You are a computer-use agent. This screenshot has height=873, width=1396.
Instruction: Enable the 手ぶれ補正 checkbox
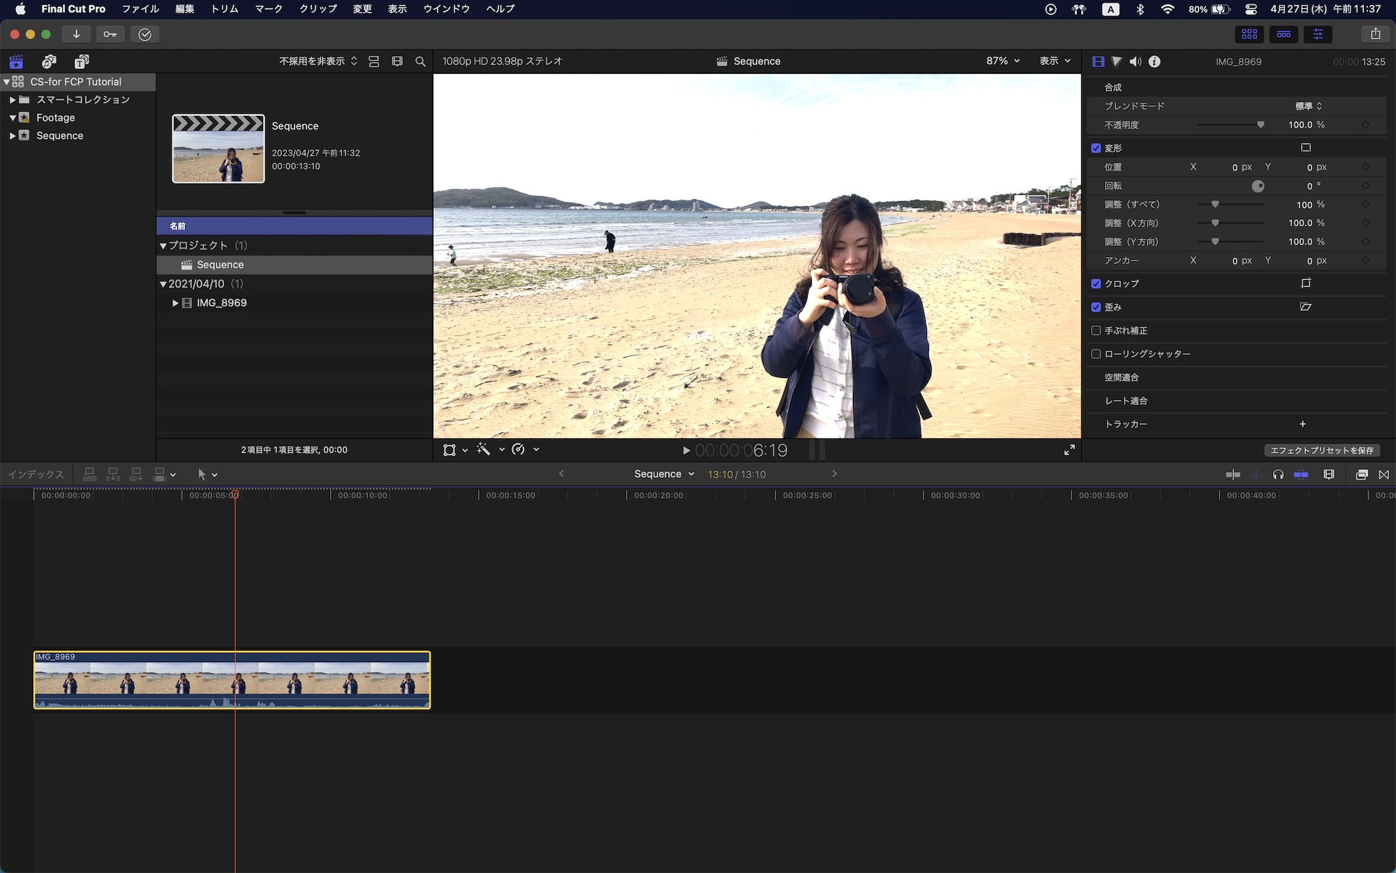tap(1096, 330)
